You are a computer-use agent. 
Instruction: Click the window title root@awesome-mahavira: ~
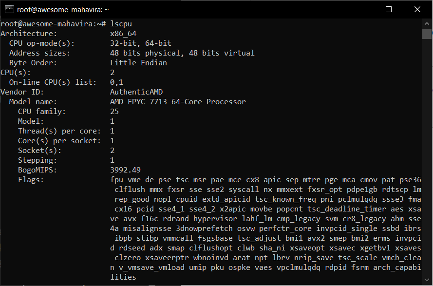tap(63, 10)
